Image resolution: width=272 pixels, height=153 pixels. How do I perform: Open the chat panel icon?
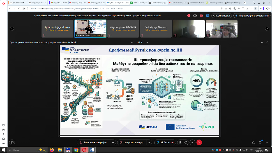(260, 142)
